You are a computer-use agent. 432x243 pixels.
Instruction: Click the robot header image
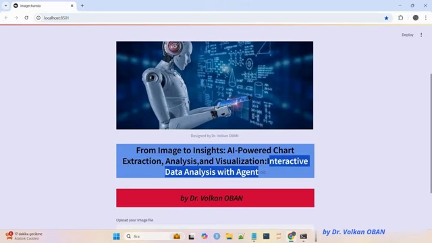coord(215,86)
